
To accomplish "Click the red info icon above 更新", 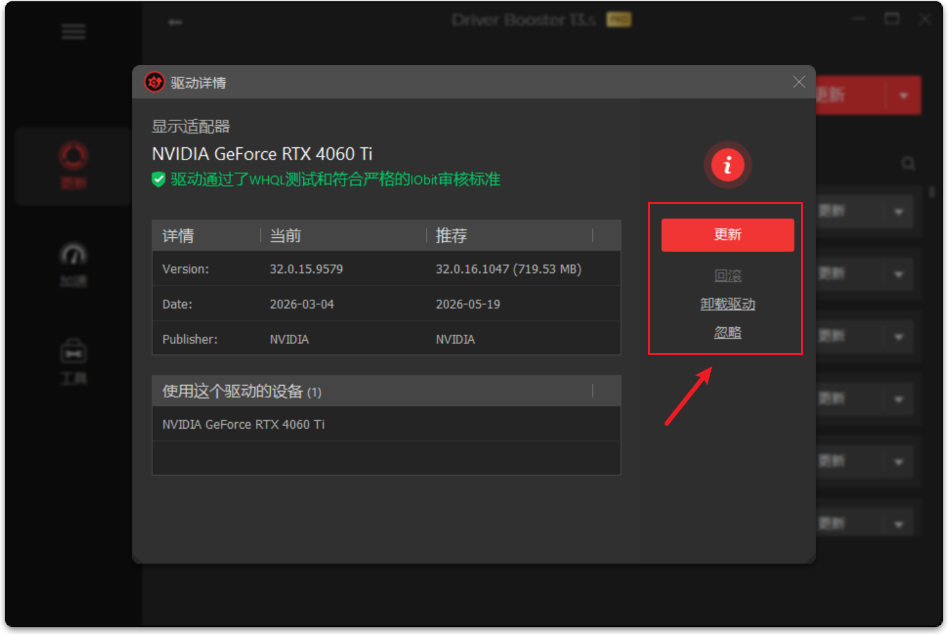I will pos(727,164).
